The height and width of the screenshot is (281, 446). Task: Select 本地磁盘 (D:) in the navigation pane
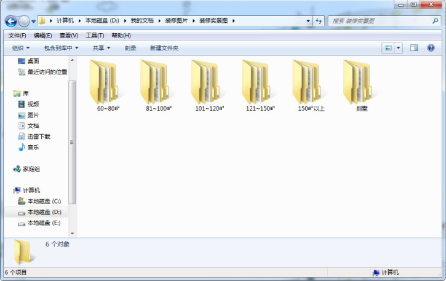coord(36,212)
